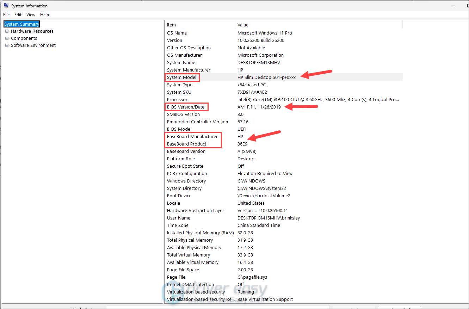Click the Other OS Description row
This screenshot has width=469, height=309.
click(284, 48)
